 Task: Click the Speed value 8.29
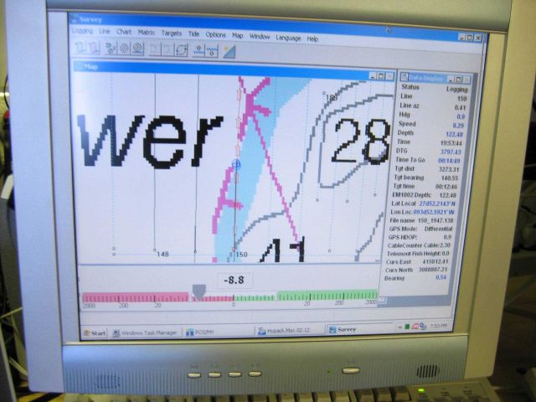458,126
